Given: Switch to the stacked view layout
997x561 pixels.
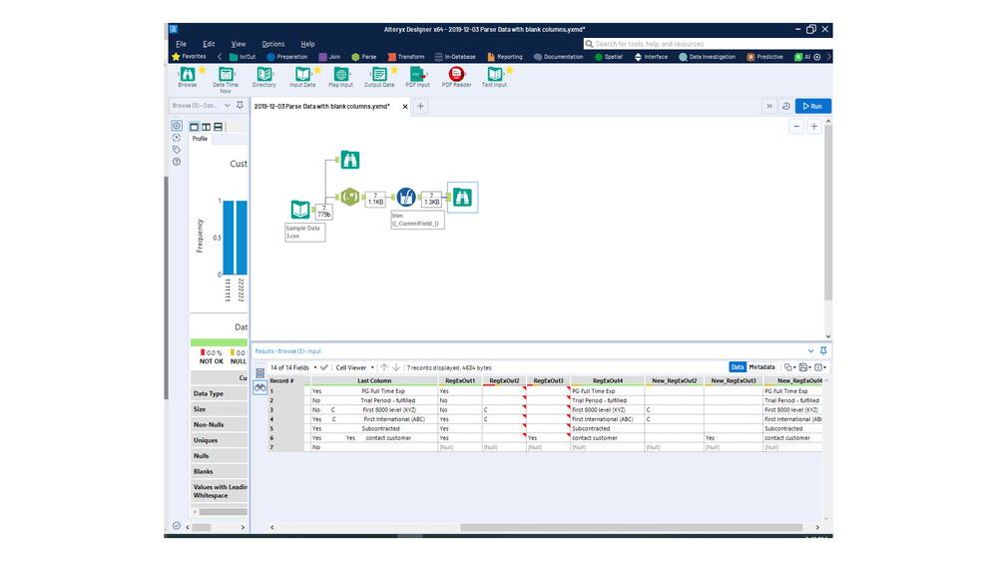Looking at the screenshot, I should [x=219, y=127].
